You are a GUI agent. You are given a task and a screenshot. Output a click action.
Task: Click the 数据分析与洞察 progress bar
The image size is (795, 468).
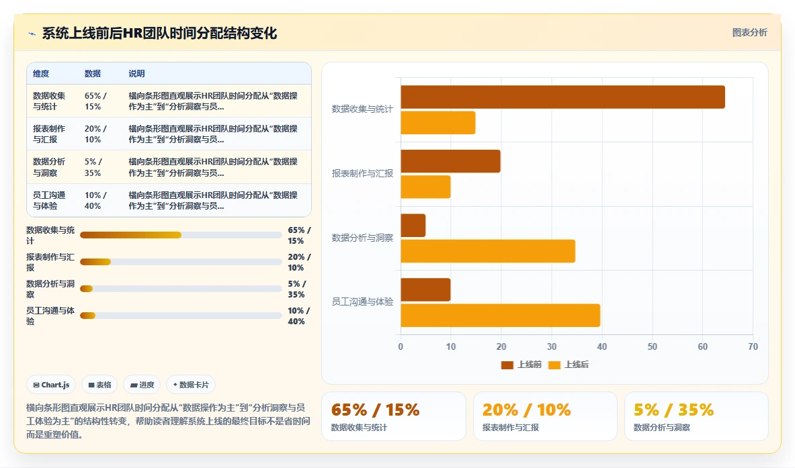(181, 289)
